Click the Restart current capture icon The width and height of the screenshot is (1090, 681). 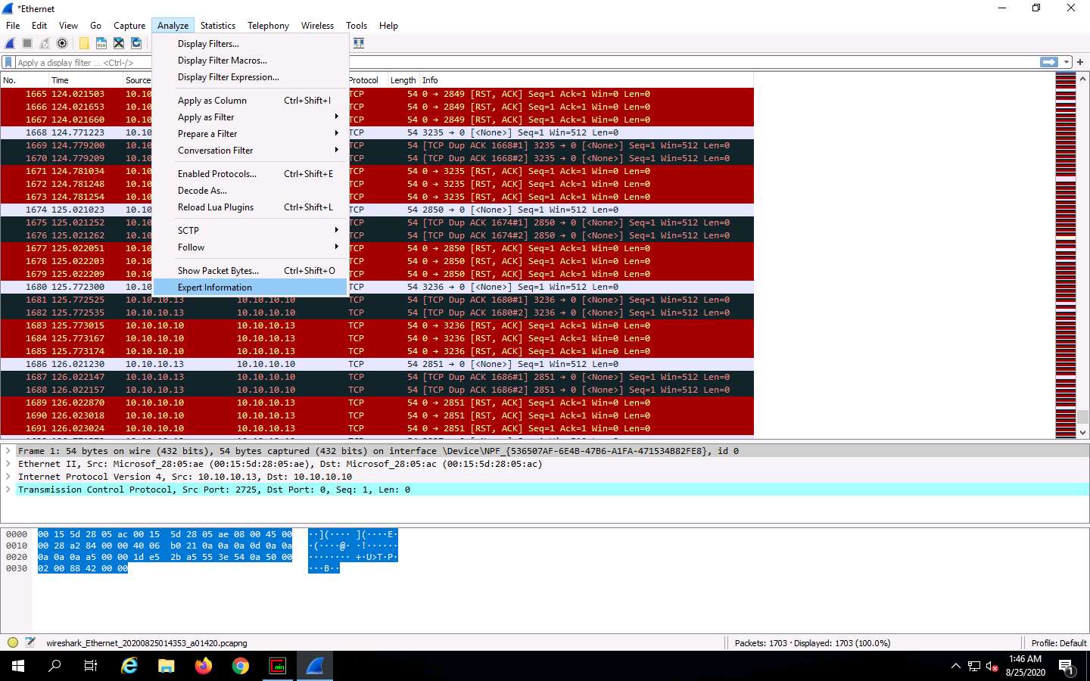45,43
